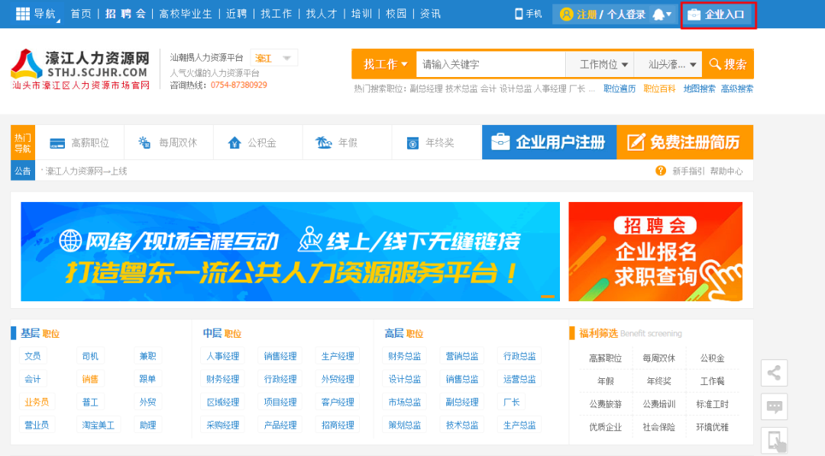825x456 pixels.
Task: Select the 每周双休 quick filter
Action: tap(168, 143)
